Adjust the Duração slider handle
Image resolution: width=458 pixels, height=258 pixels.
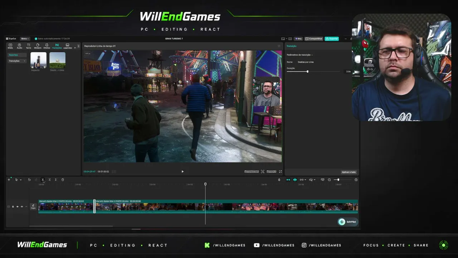point(307,72)
